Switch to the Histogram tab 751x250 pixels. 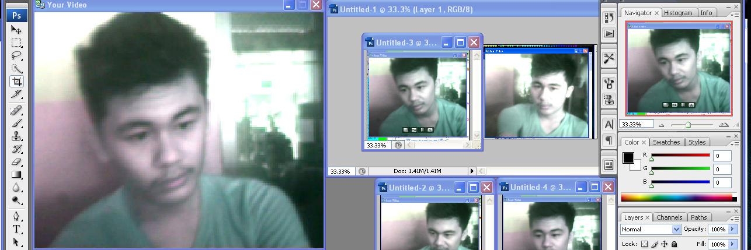(678, 13)
